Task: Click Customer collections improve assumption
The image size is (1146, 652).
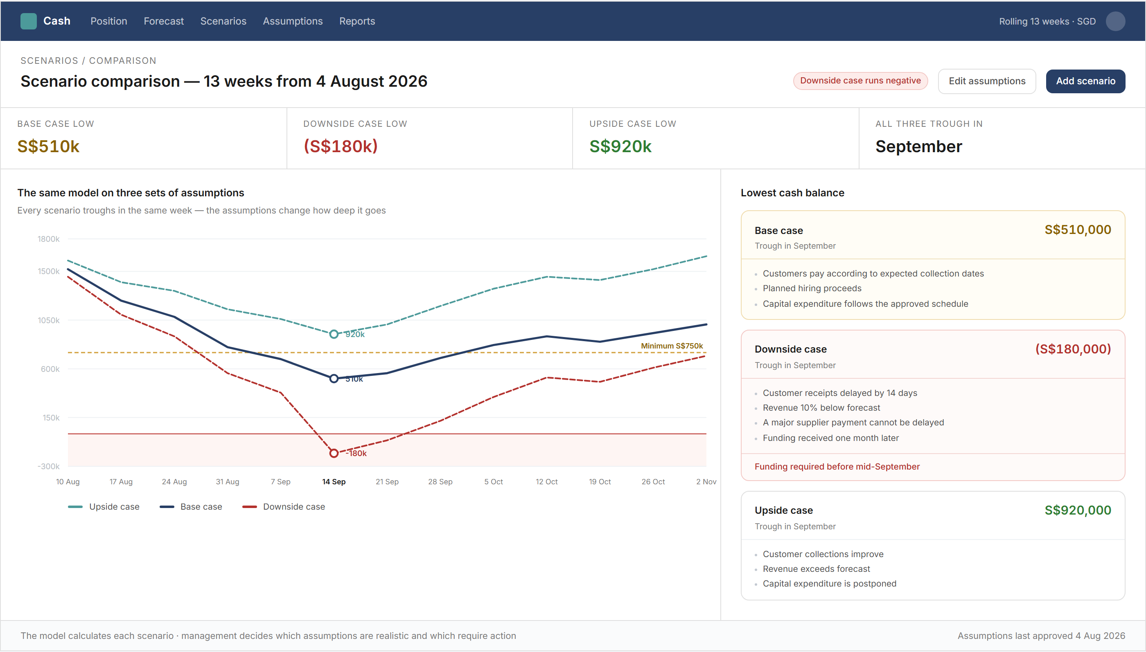Action: coord(823,554)
